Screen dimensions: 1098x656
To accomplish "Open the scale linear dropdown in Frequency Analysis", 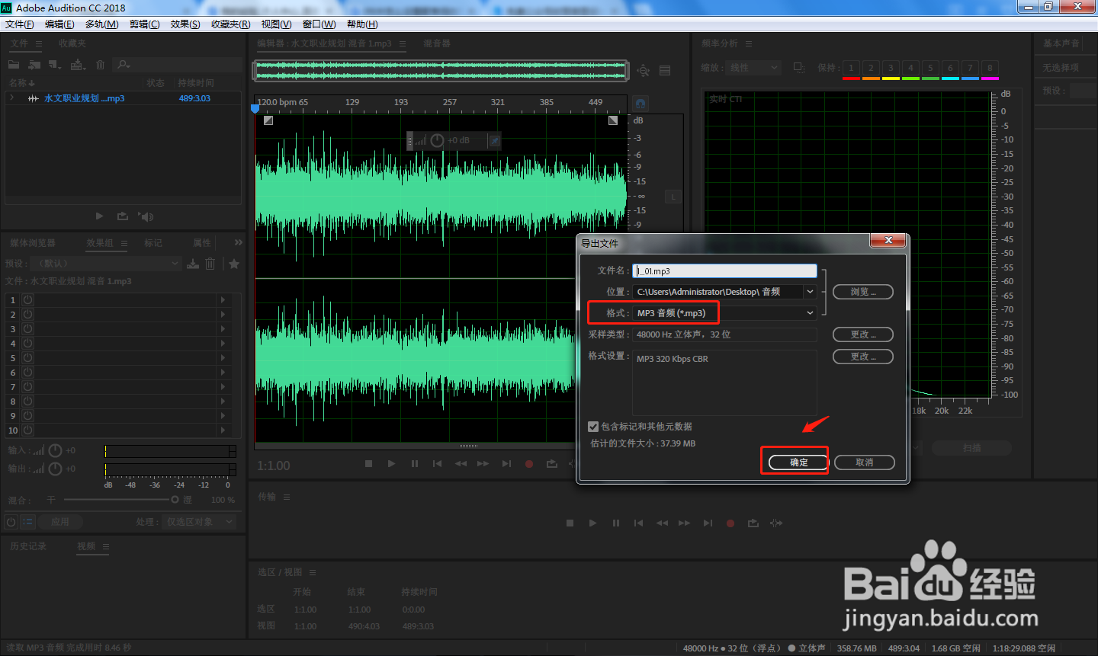I will coord(753,68).
